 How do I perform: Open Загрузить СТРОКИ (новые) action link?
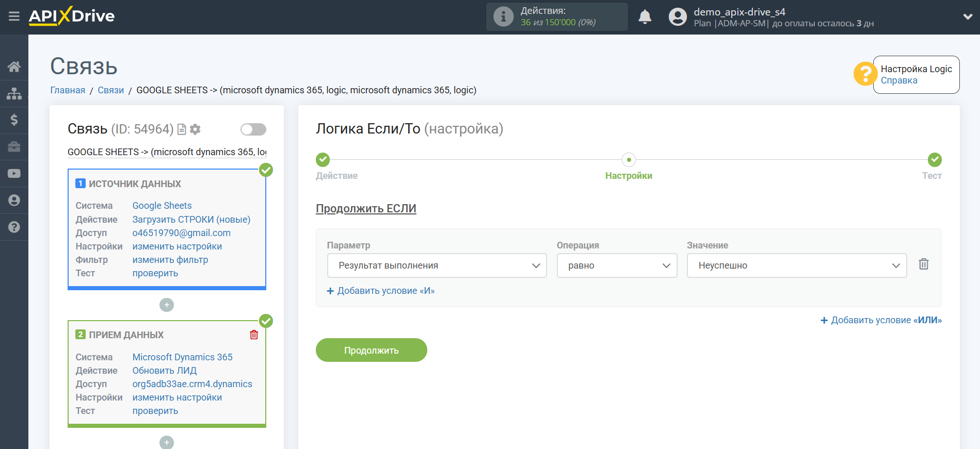click(191, 220)
